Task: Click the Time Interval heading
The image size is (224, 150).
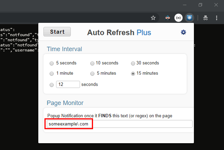Action: click(64, 49)
